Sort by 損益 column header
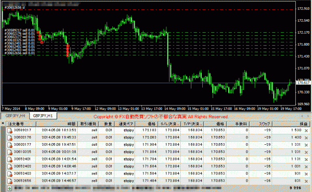Image resolution: width=312 pixels, height=192 pixels. [291, 124]
